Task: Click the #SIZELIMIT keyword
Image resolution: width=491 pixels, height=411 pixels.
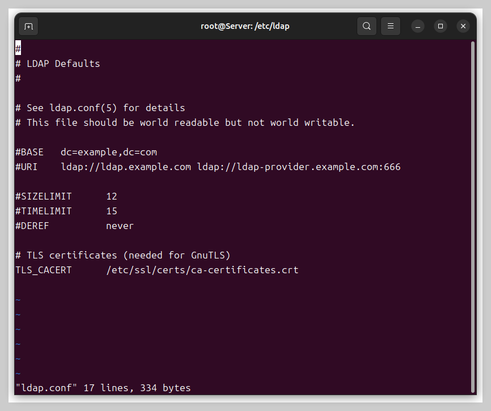Action: point(44,196)
